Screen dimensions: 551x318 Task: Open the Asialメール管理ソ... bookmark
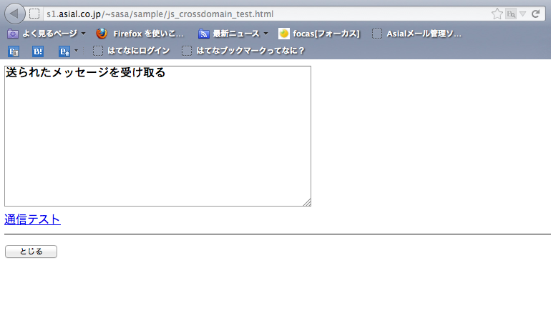pyautogui.click(x=417, y=34)
